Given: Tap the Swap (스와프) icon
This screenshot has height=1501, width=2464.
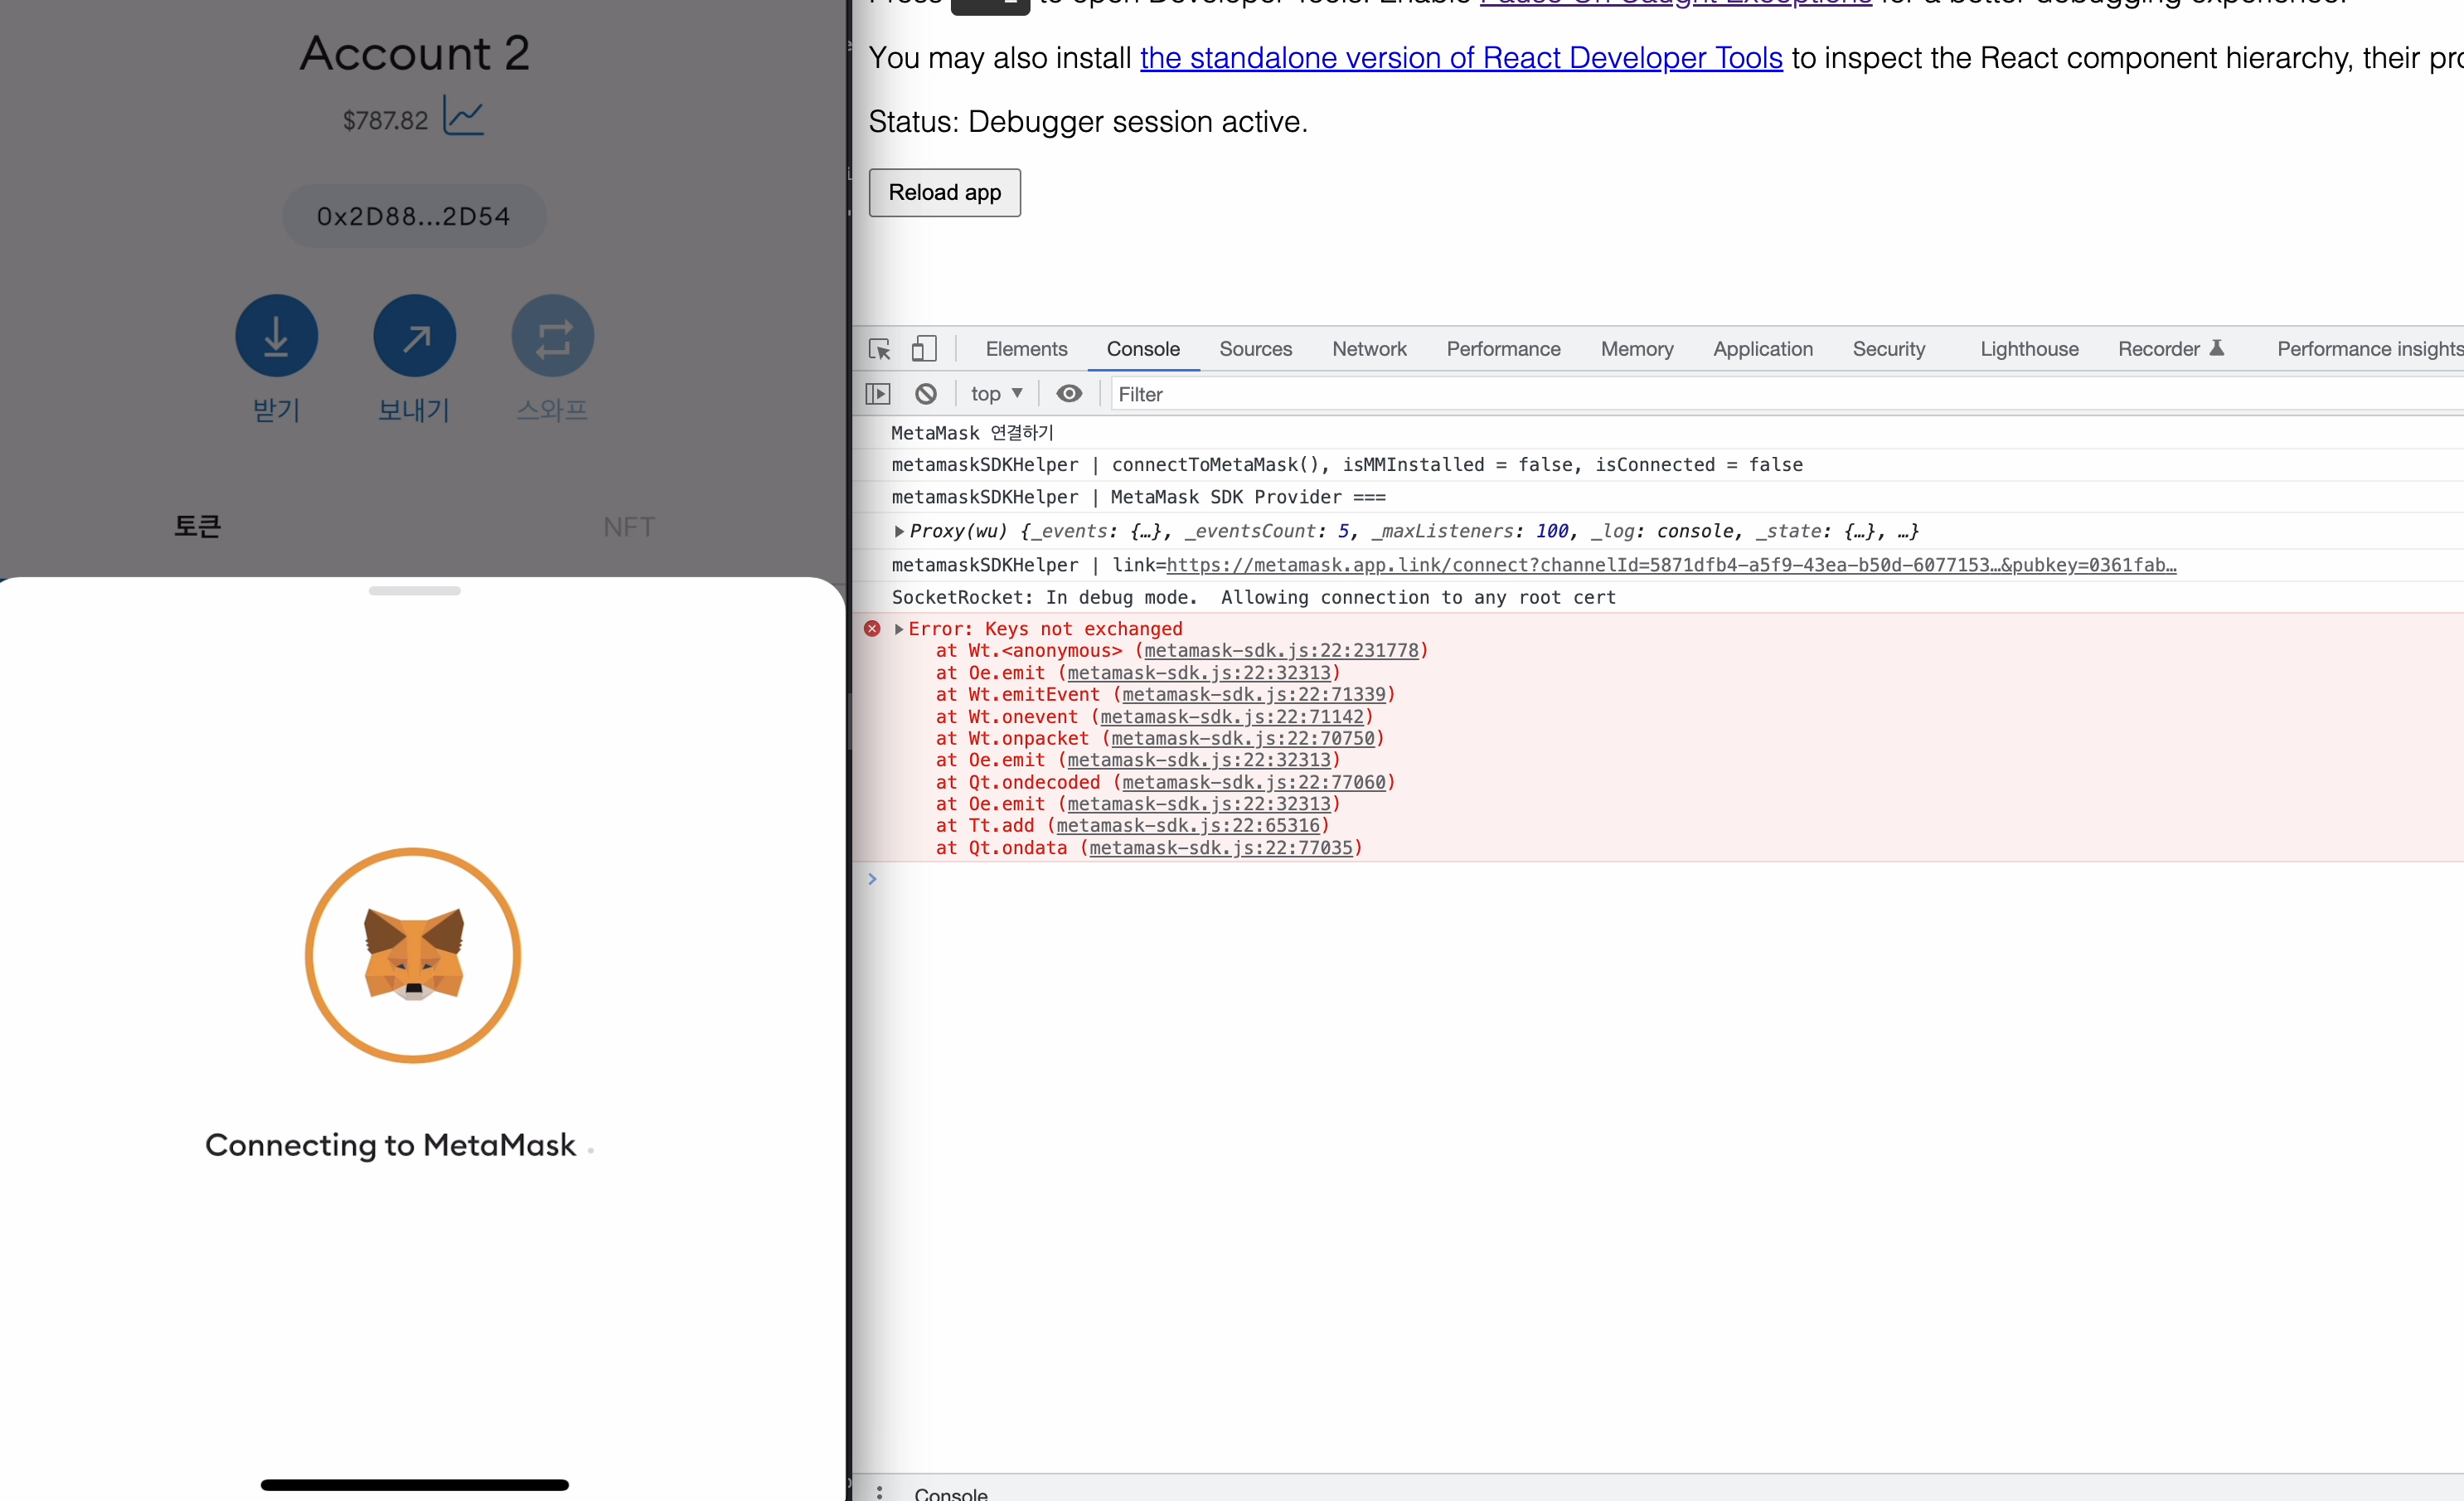Looking at the screenshot, I should click(553, 336).
